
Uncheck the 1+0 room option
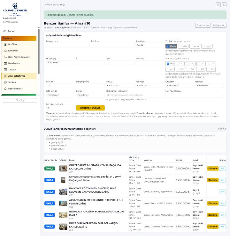pos(168,63)
